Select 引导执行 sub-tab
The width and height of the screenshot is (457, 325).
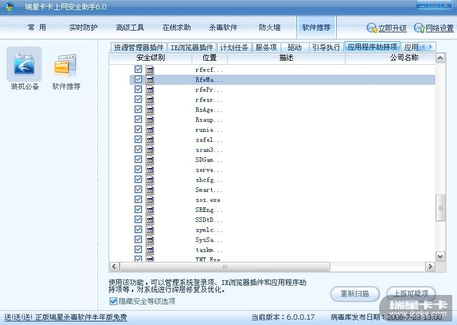(x=326, y=47)
